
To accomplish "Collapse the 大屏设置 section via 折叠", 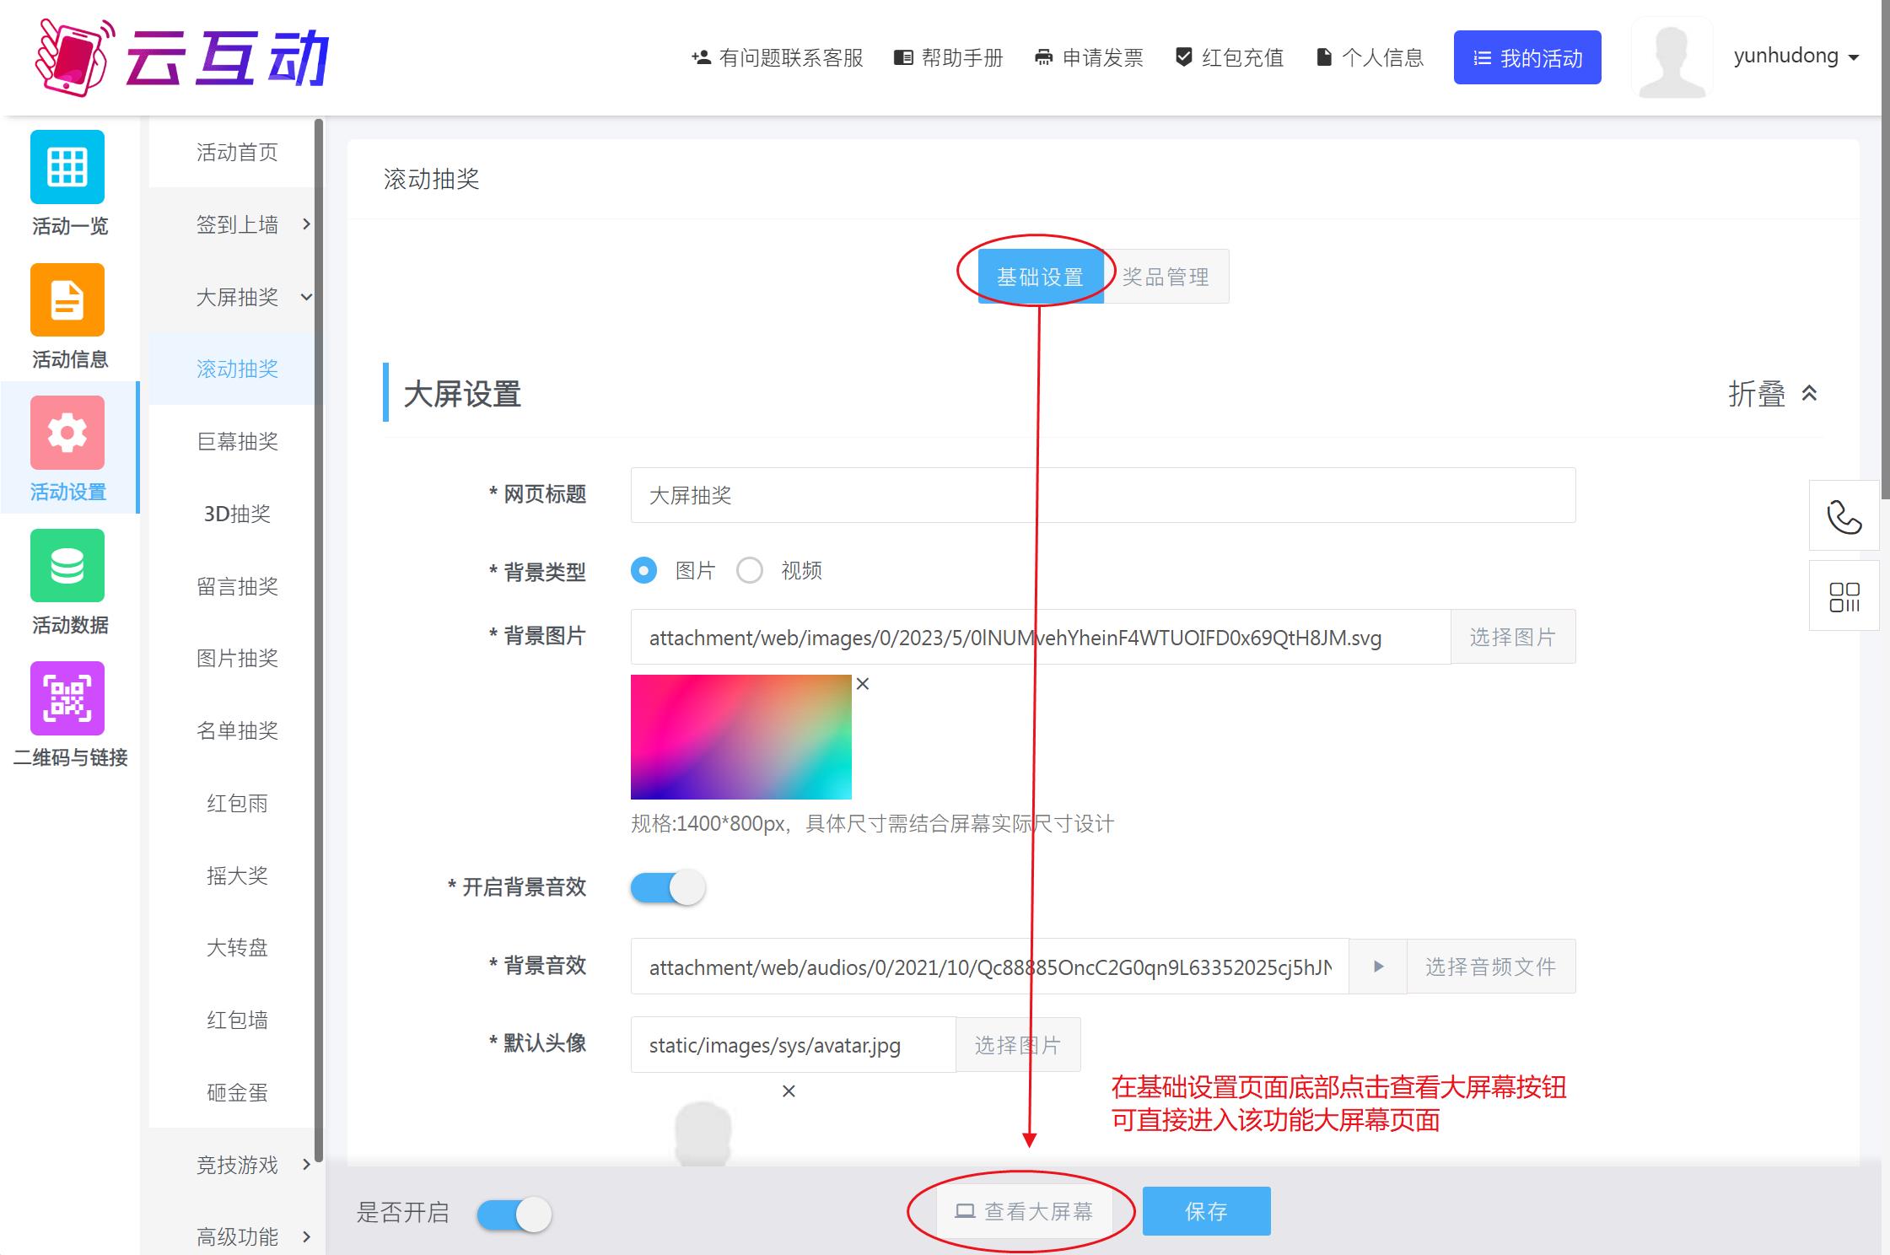I will coord(1772,394).
